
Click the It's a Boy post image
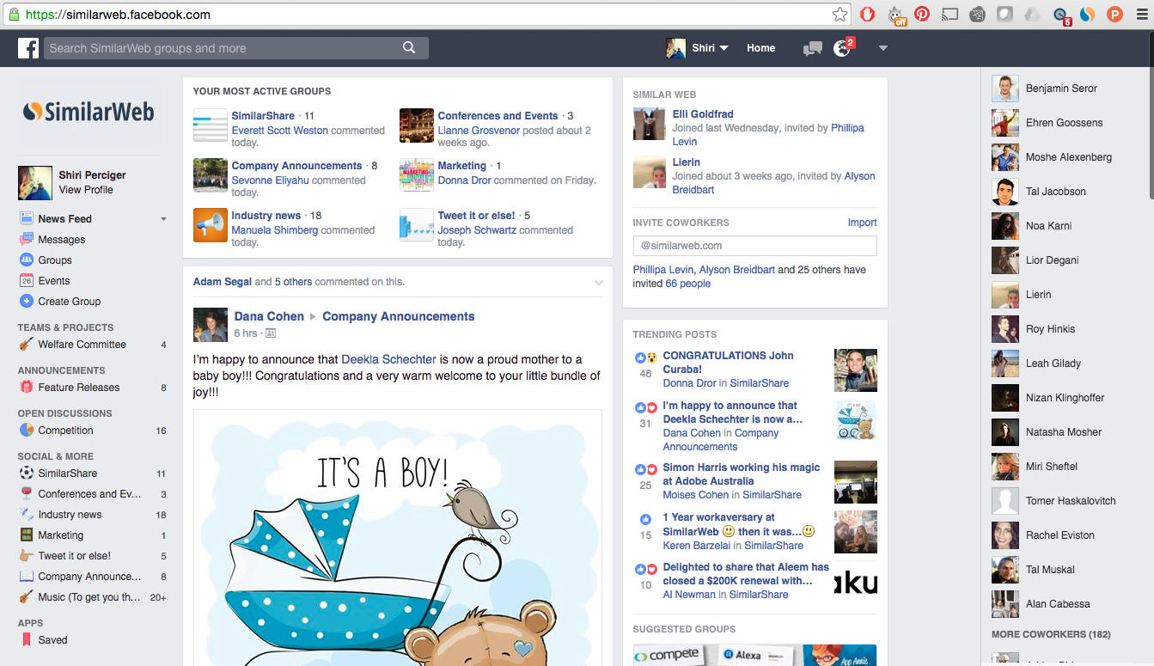pos(398,538)
